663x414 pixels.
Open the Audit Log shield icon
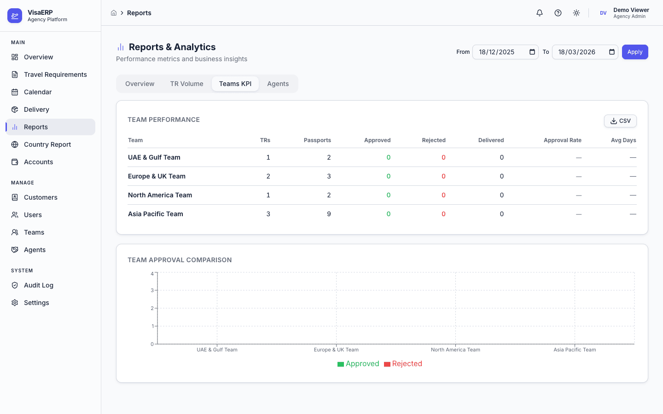tap(15, 285)
